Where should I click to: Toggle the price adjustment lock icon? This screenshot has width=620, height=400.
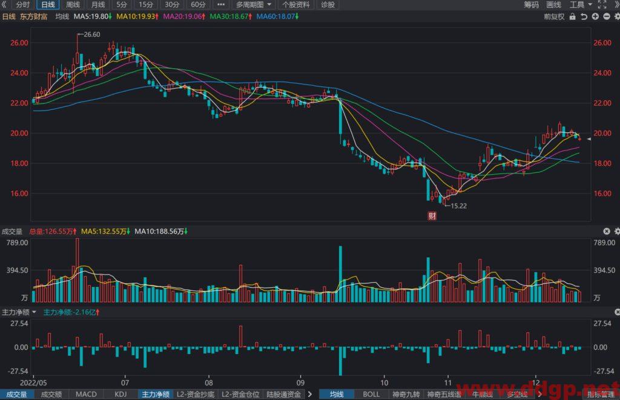pyautogui.click(x=572, y=16)
